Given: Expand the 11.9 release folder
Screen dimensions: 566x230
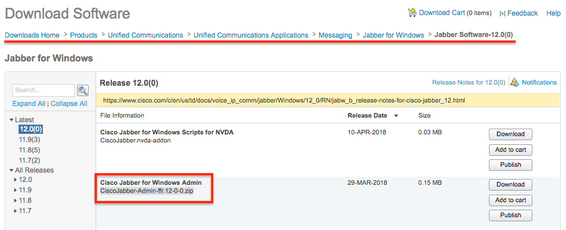Looking at the screenshot, I should [x=16, y=190].
